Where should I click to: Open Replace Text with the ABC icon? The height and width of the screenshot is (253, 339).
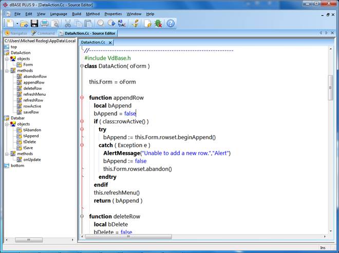tap(122, 24)
